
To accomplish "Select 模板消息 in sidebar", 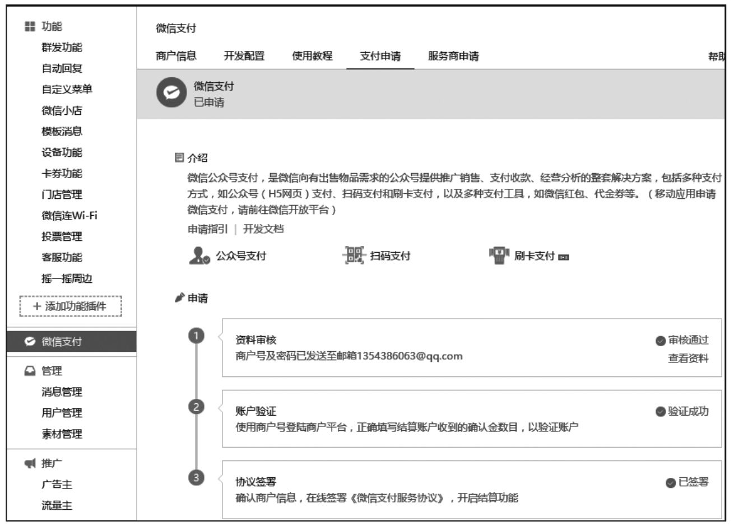I will pos(62,131).
